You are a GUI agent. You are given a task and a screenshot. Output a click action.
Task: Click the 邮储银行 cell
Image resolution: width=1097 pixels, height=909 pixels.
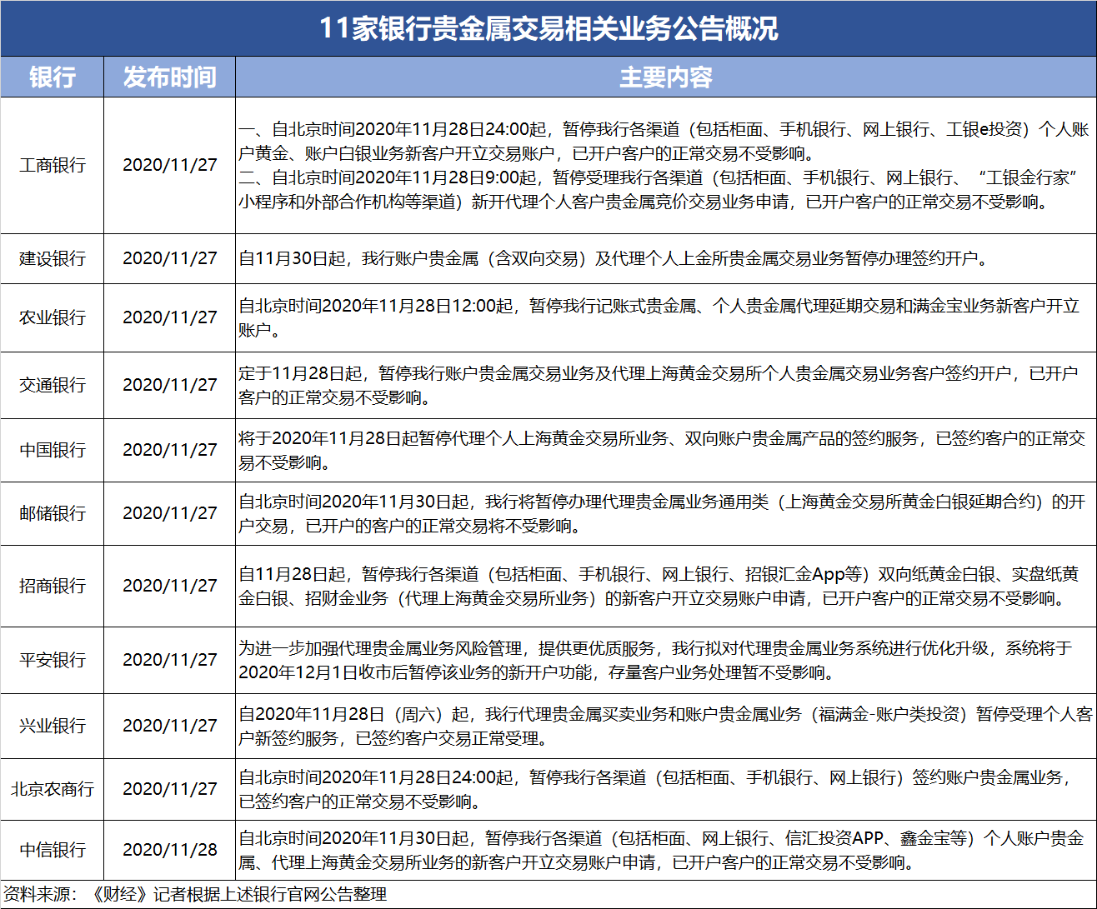pyautogui.click(x=52, y=513)
